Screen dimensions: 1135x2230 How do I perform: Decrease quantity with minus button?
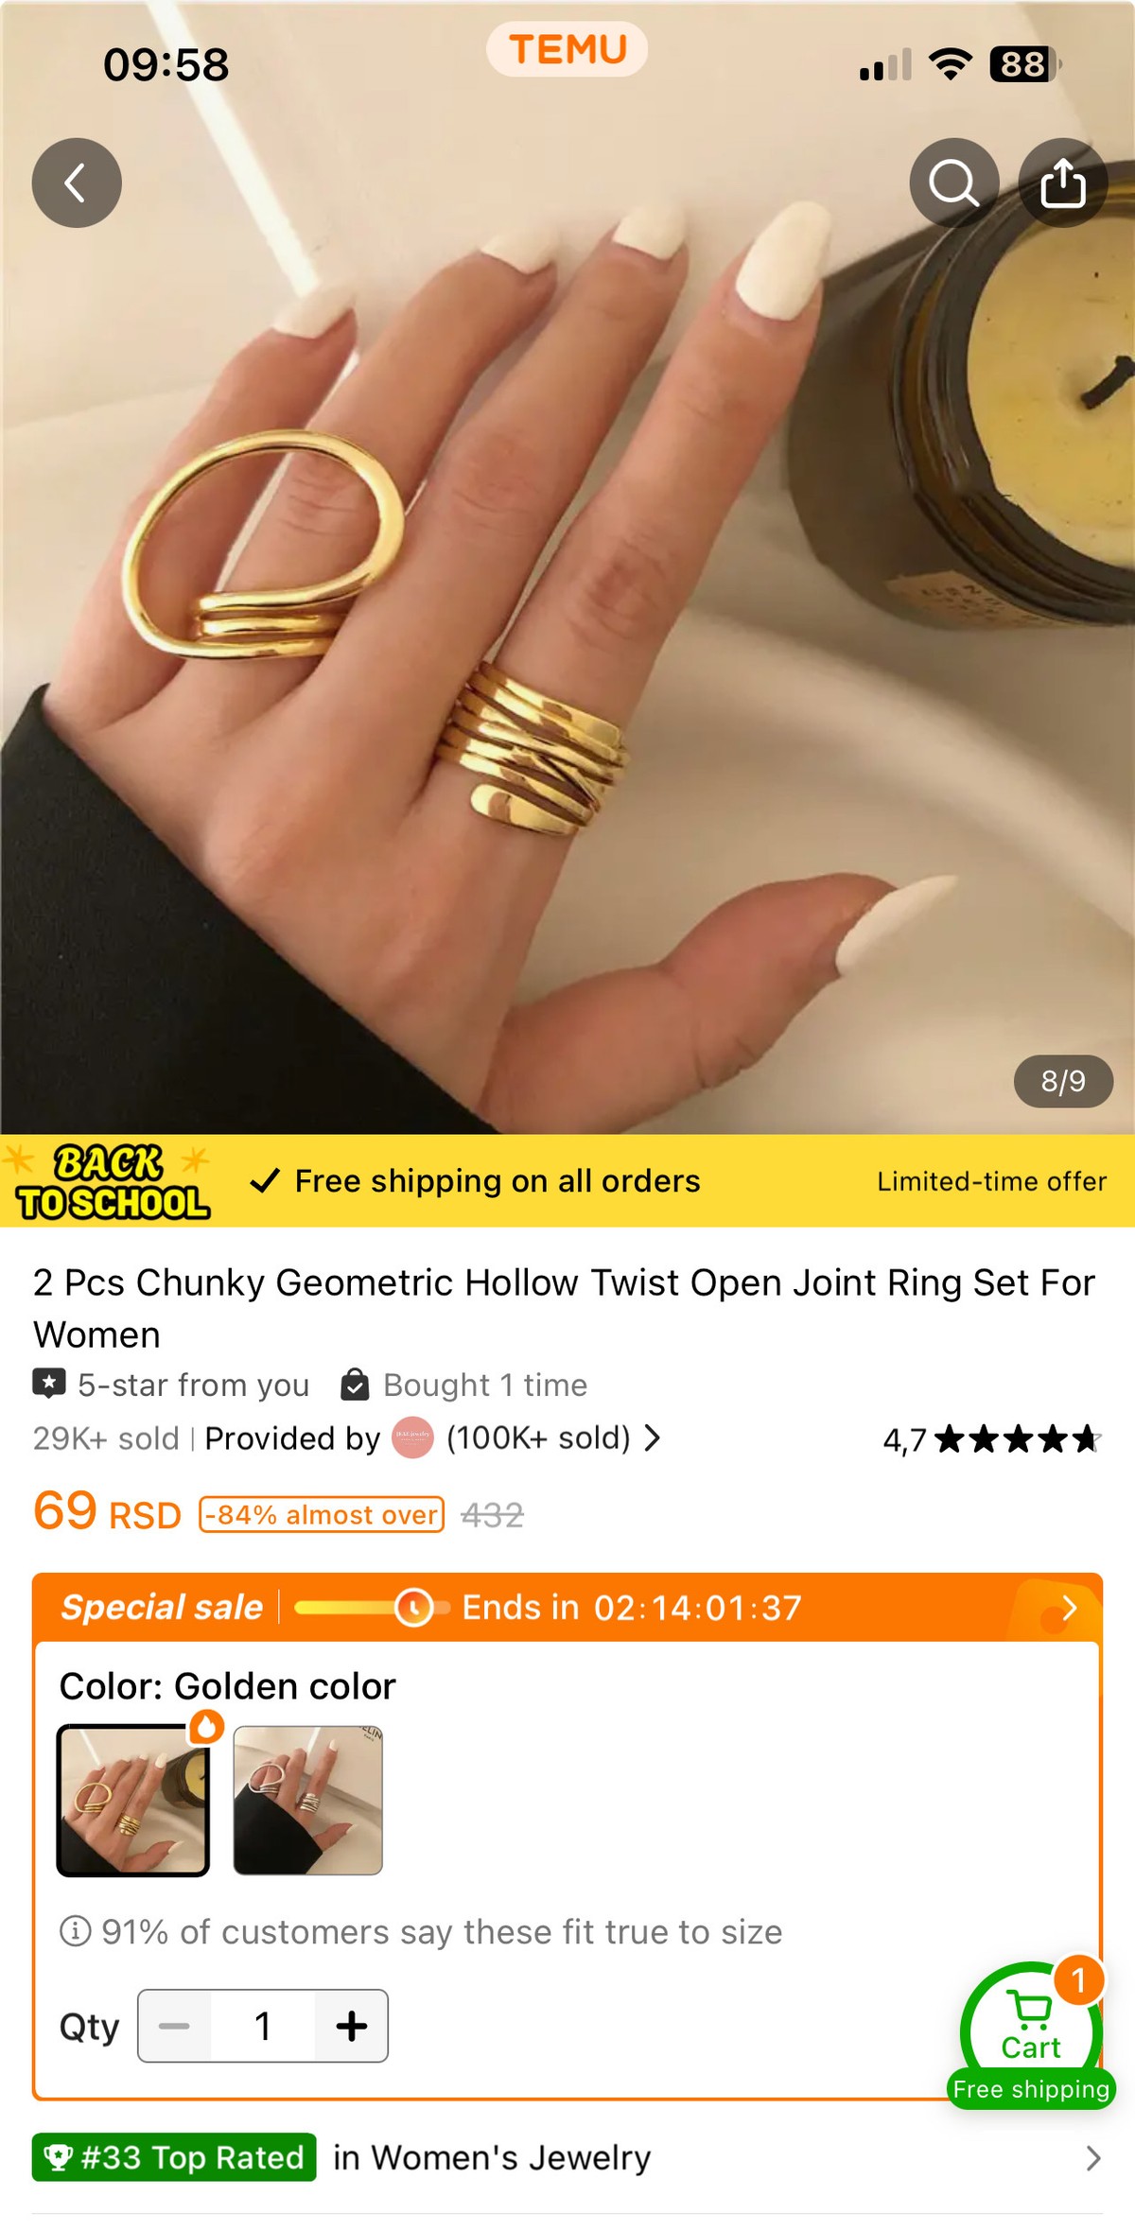pos(174,2026)
